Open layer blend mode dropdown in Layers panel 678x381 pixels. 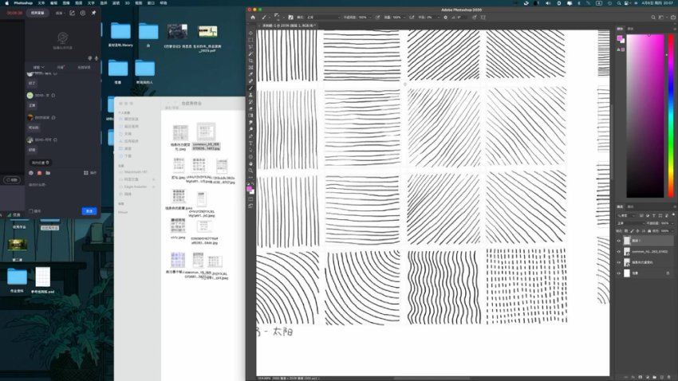(x=631, y=223)
